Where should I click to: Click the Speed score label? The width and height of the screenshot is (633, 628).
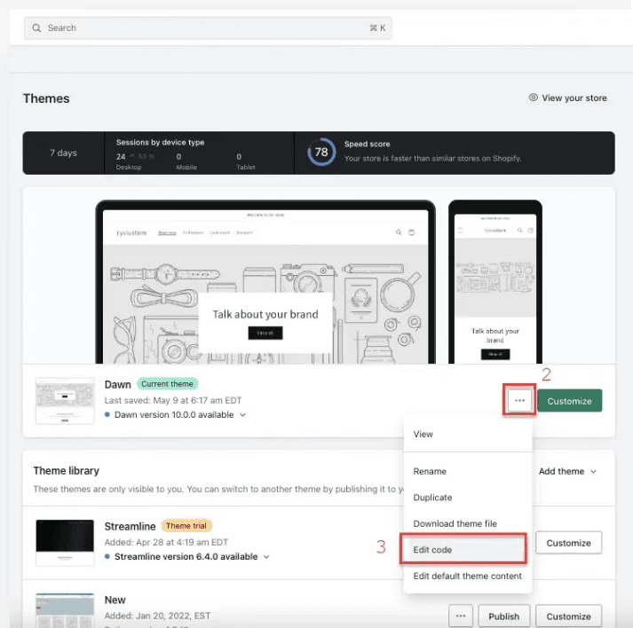point(367,144)
